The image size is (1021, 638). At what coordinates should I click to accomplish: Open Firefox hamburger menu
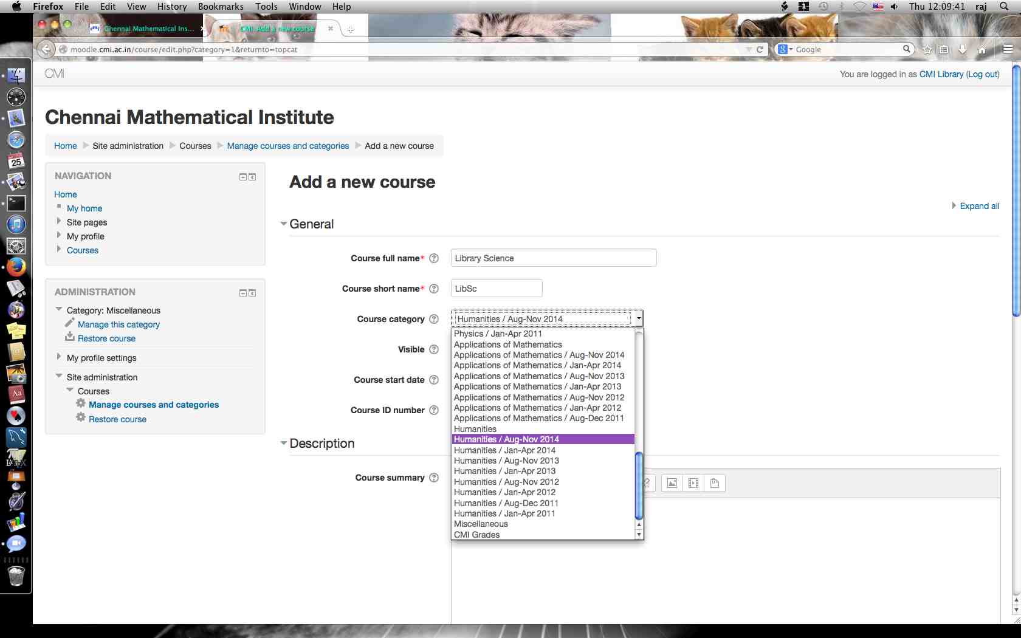click(x=1008, y=50)
